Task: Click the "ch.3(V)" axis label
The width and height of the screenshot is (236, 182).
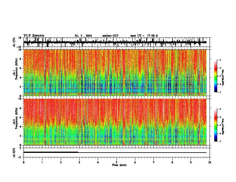Action: click(x=14, y=153)
